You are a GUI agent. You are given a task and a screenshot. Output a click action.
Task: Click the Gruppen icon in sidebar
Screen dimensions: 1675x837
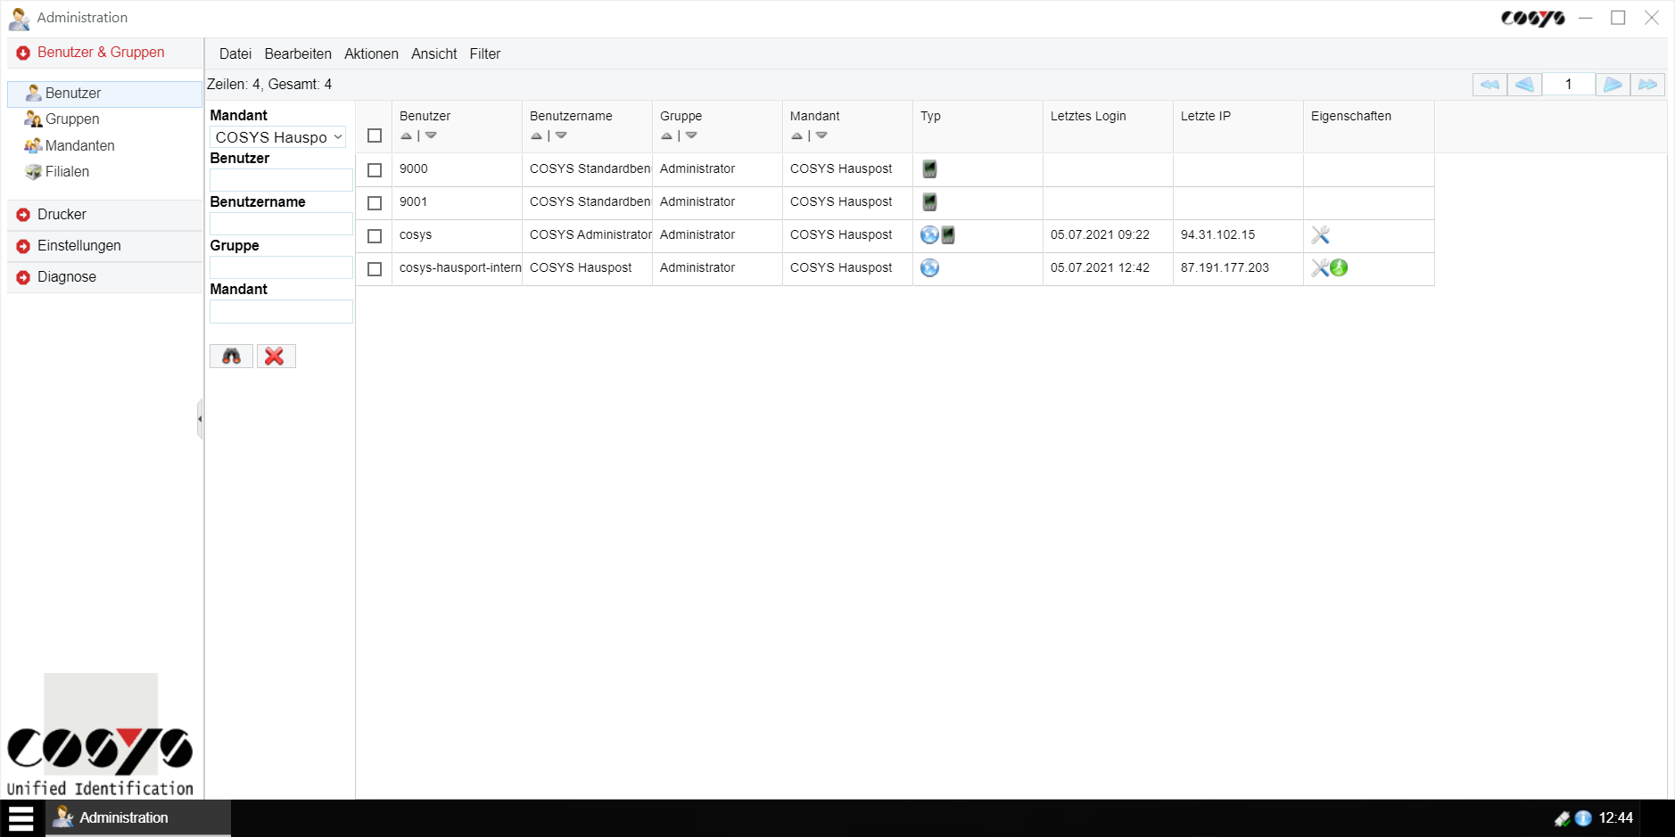click(x=34, y=119)
